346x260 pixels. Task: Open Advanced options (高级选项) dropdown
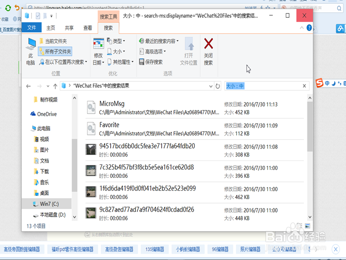(152, 52)
